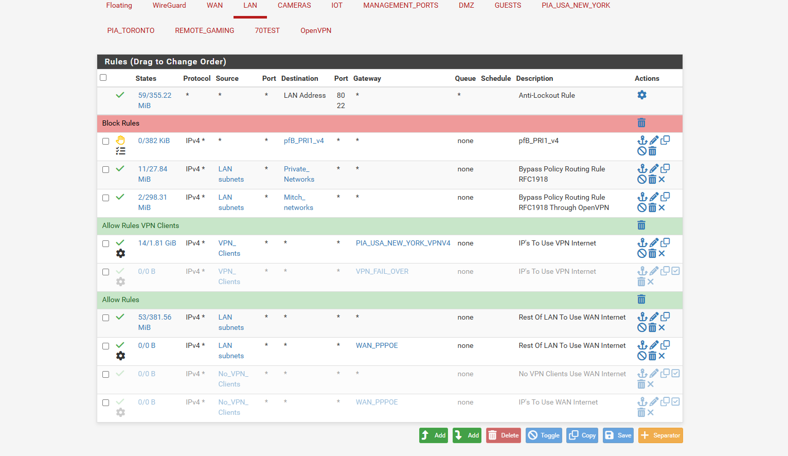This screenshot has height=456, width=788.
Task: Select the PIA_TORONTO tab
Action: [131, 30]
